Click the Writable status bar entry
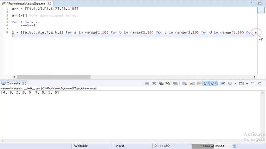 pos(81,146)
